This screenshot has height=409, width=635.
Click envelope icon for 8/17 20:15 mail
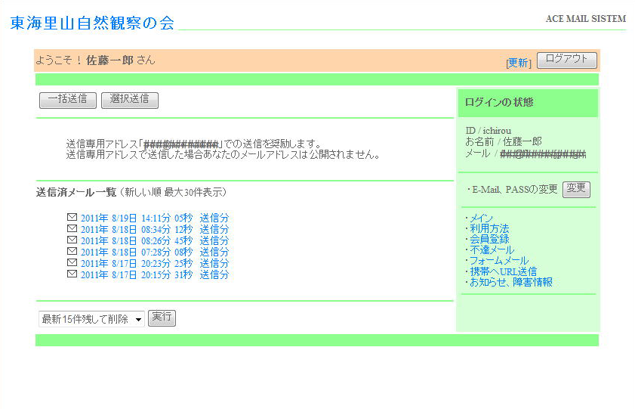pos(72,274)
